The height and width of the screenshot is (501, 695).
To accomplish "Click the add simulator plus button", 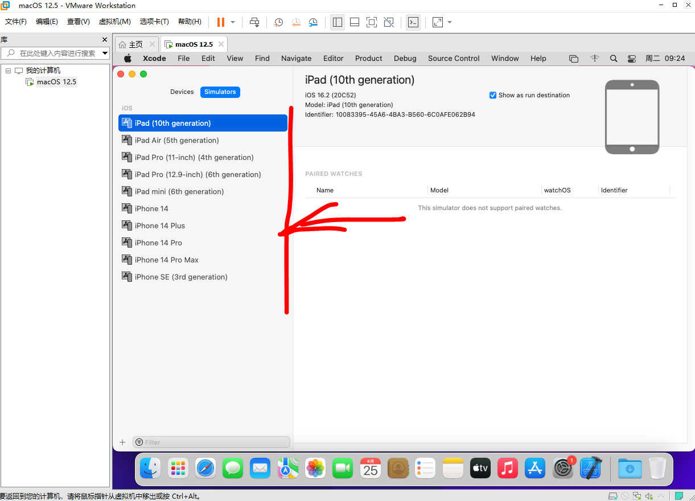I will [122, 442].
